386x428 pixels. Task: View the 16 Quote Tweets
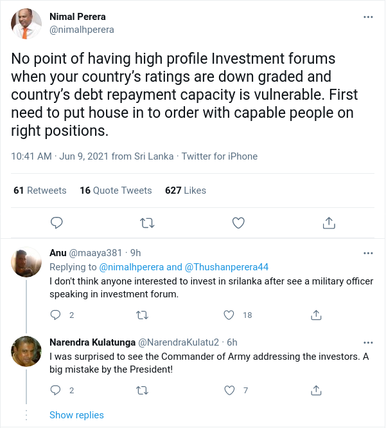tap(116, 191)
